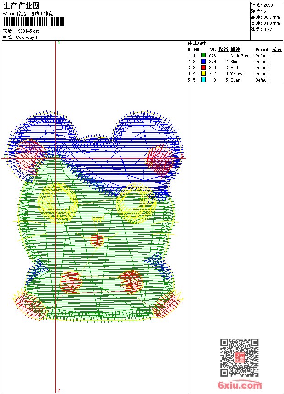Click the 生产作业图 title
The image size is (284, 394).
click(x=22, y=6)
